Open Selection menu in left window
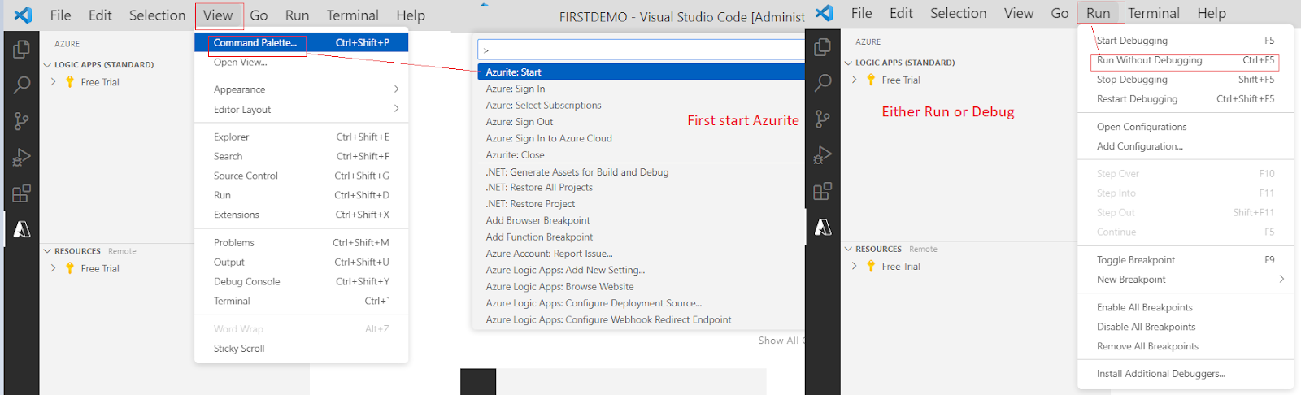Viewport: 1301px width, 395px height. [157, 15]
